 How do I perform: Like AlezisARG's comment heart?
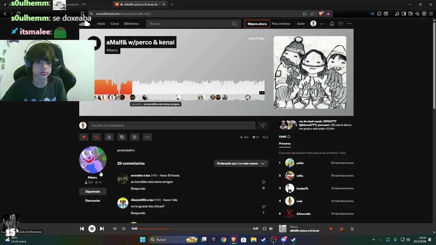263,207
